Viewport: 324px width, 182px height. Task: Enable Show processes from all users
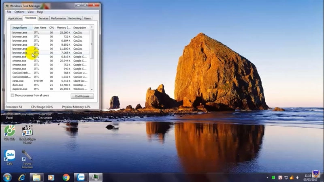pyautogui.click(x=13, y=95)
